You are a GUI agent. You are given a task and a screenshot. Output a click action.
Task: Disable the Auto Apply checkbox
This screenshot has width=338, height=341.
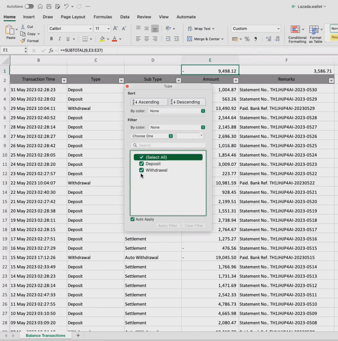(133, 219)
